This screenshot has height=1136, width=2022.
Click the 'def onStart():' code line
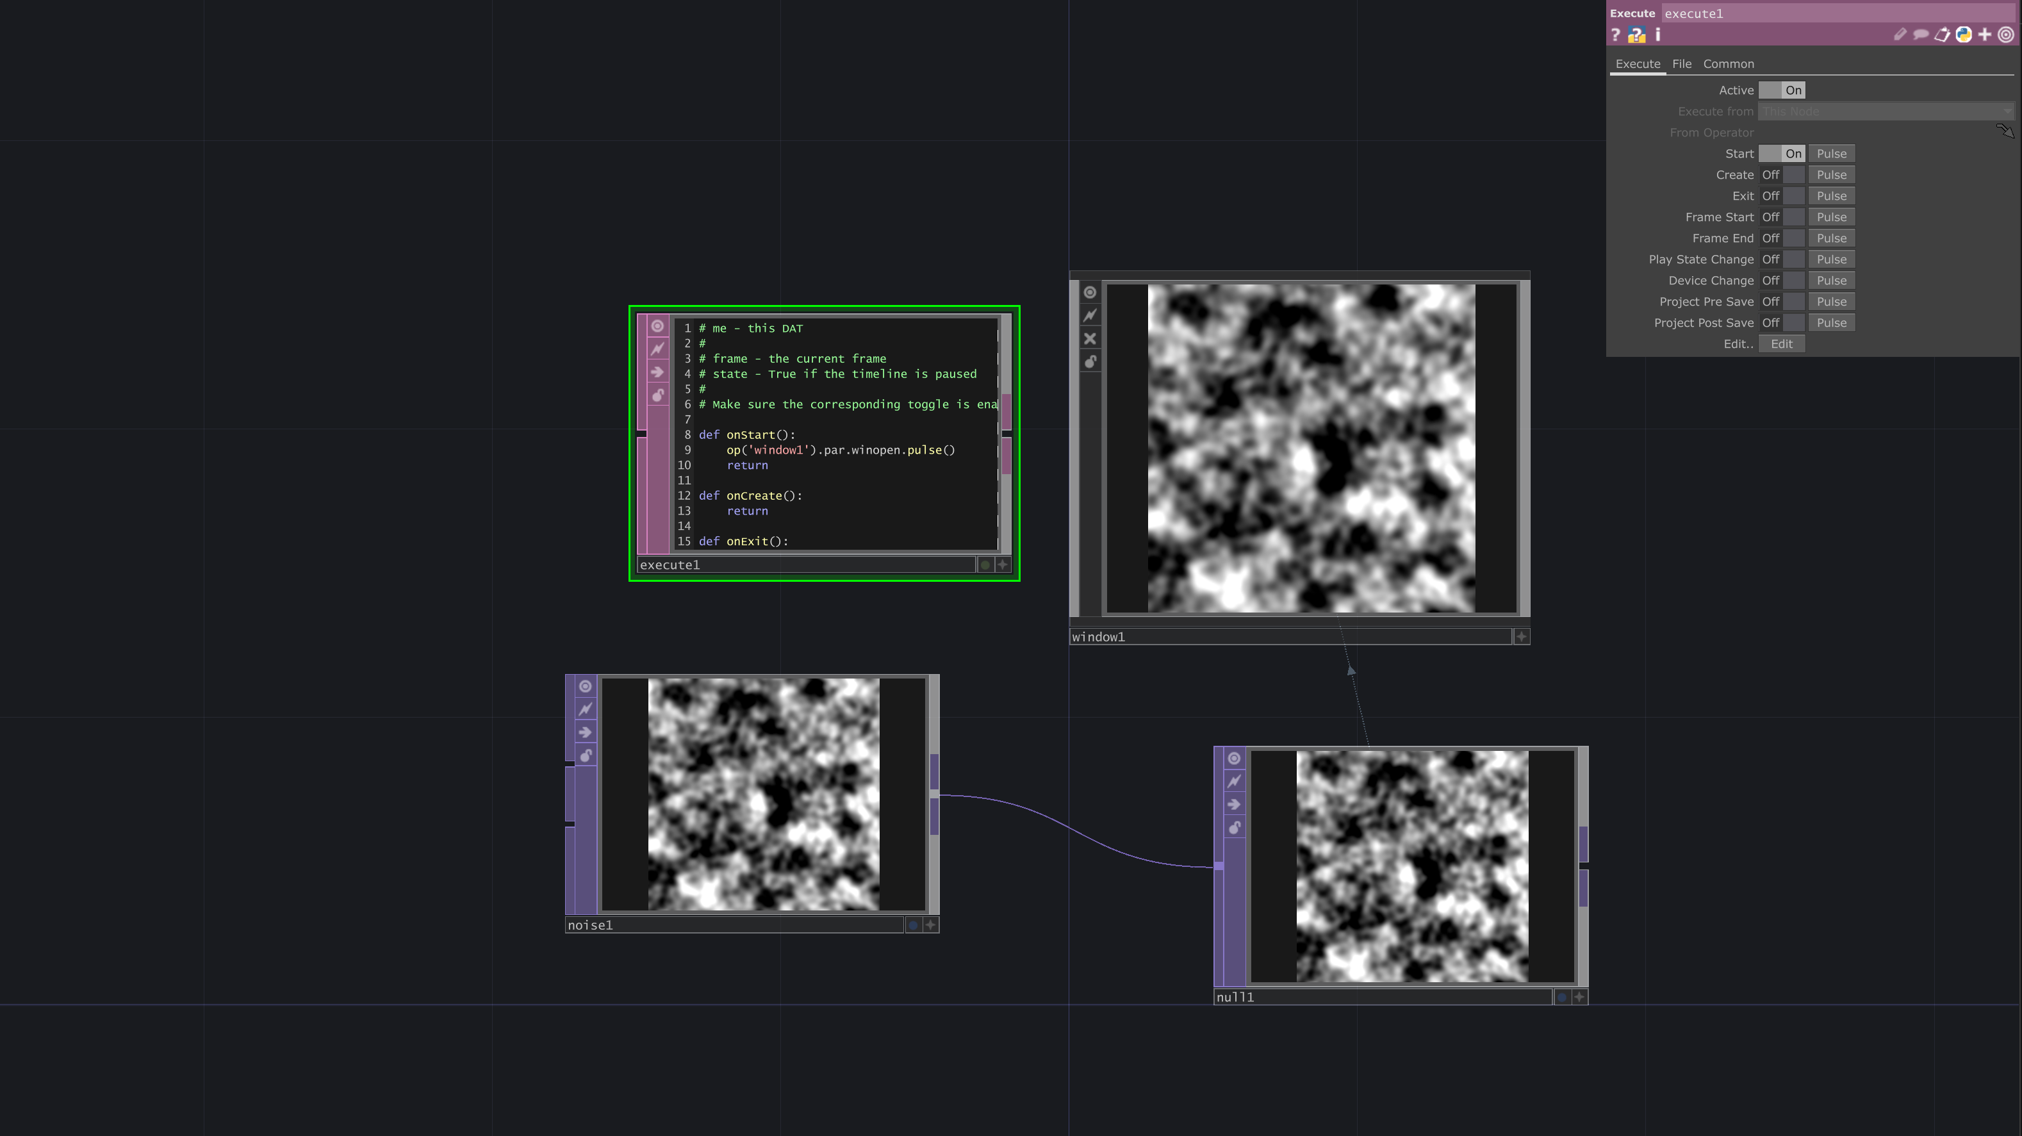(x=746, y=435)
